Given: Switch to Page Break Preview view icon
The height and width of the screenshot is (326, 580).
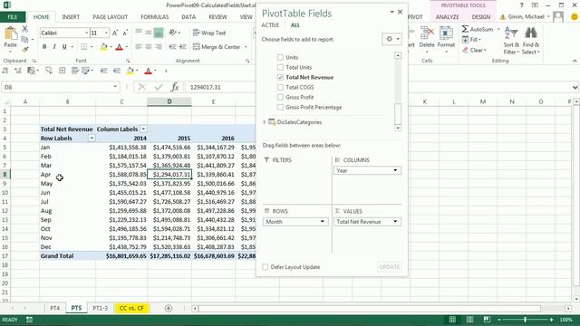Looking at the screenshot, I should (487, 320).
